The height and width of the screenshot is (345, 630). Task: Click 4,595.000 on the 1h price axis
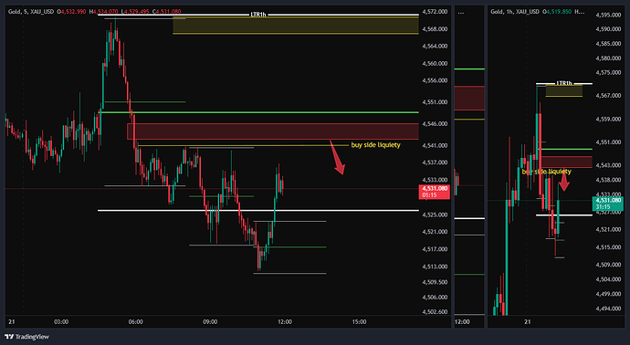coord(608,15)
